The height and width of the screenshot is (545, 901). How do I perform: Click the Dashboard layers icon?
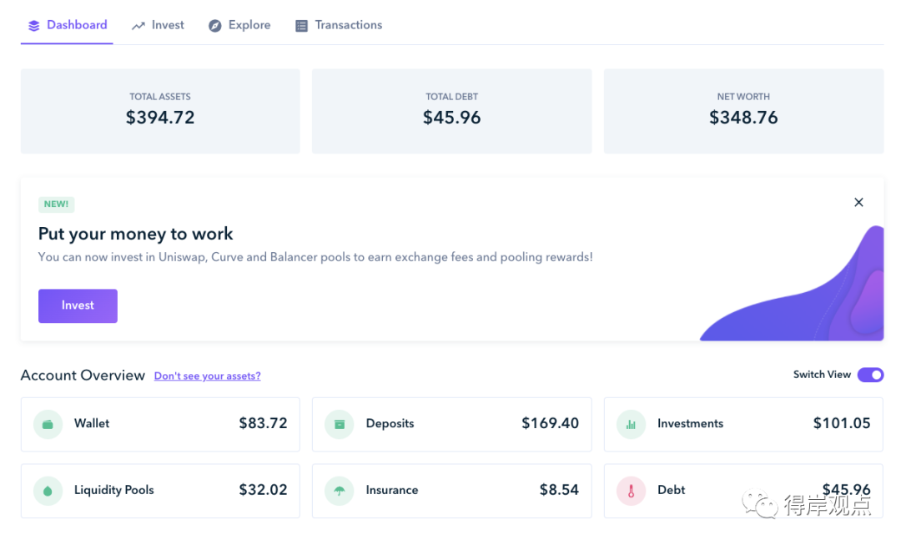(34, 25)
